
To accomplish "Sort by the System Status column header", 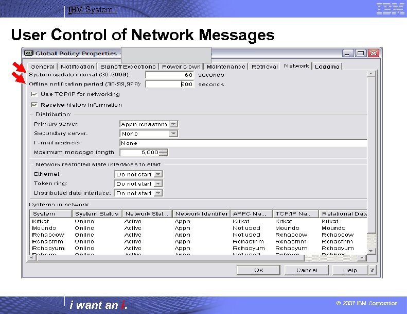I will (97, 213).
